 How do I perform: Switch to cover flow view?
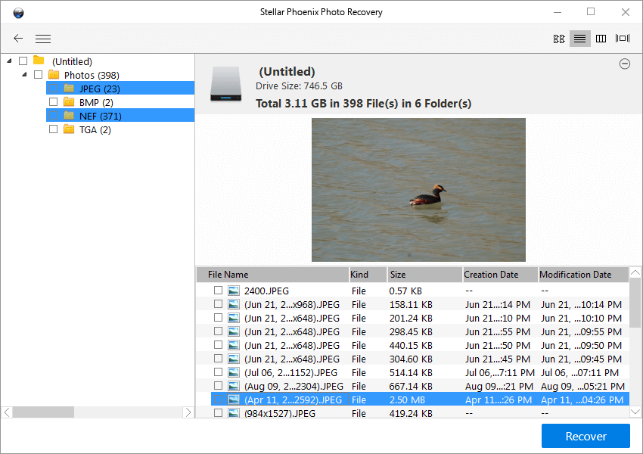tap(623, 39)
